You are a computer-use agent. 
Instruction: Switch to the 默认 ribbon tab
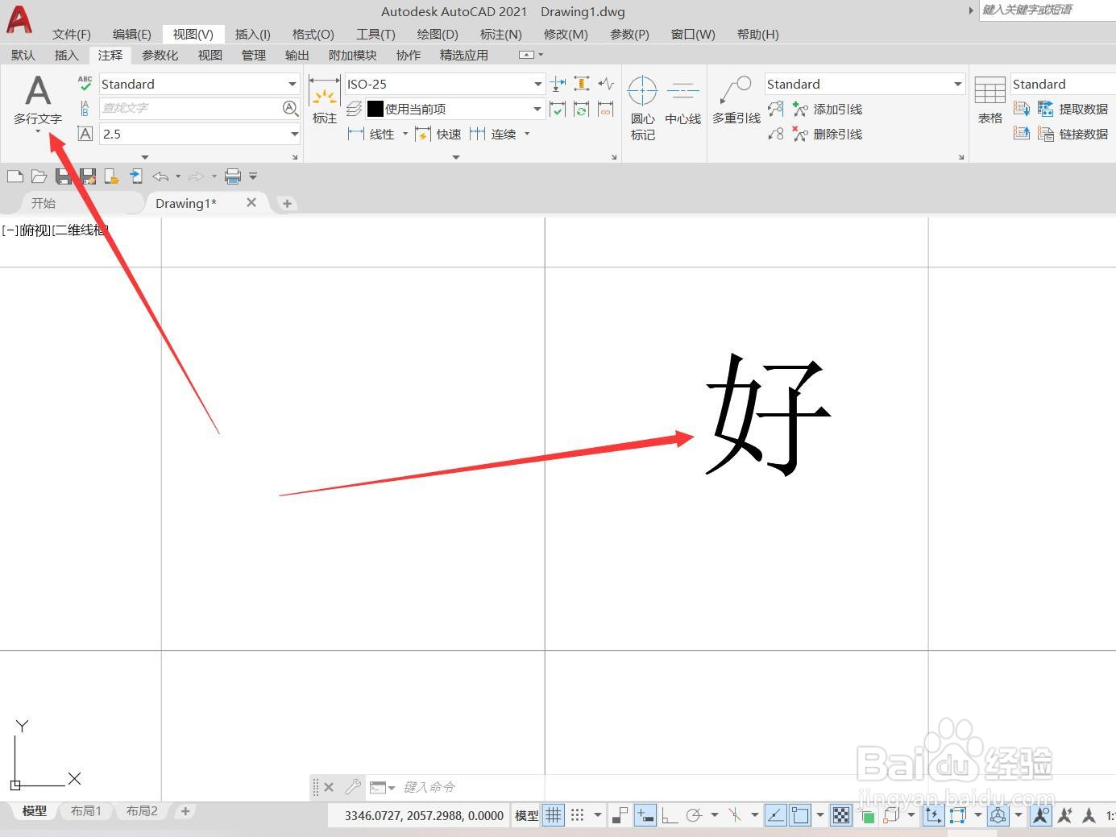point(23,55)
